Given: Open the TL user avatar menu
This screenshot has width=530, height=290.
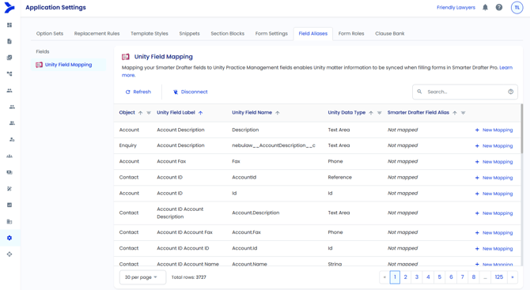Looking at the screenshot, I should pos(517,7).
